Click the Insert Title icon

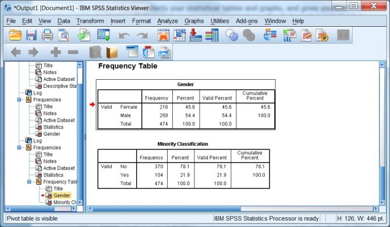pyautogui.click(x=149, y=52)
